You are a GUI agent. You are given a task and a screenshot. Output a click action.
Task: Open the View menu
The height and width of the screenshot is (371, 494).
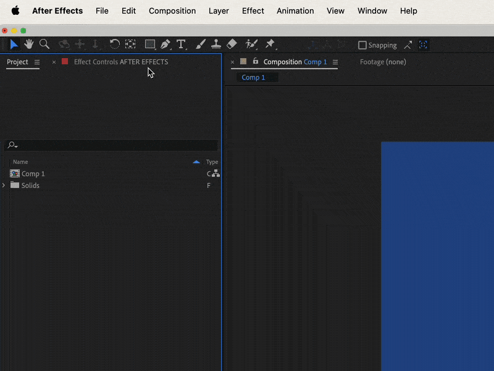335,11
